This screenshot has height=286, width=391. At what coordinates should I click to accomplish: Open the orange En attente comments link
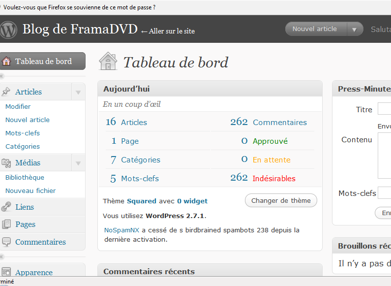(271, 159)
